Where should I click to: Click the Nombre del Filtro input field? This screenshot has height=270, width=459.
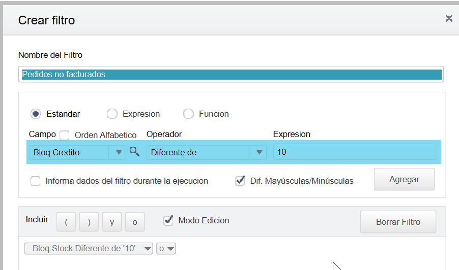coord(231,75)
